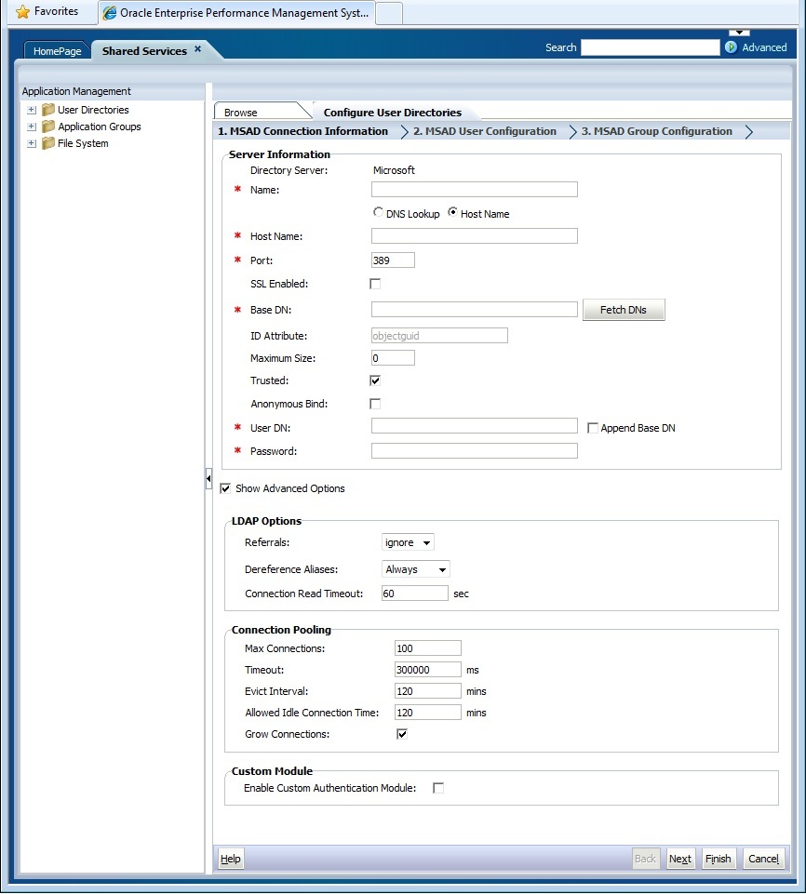Click the Next button

(x=680, y=859)
